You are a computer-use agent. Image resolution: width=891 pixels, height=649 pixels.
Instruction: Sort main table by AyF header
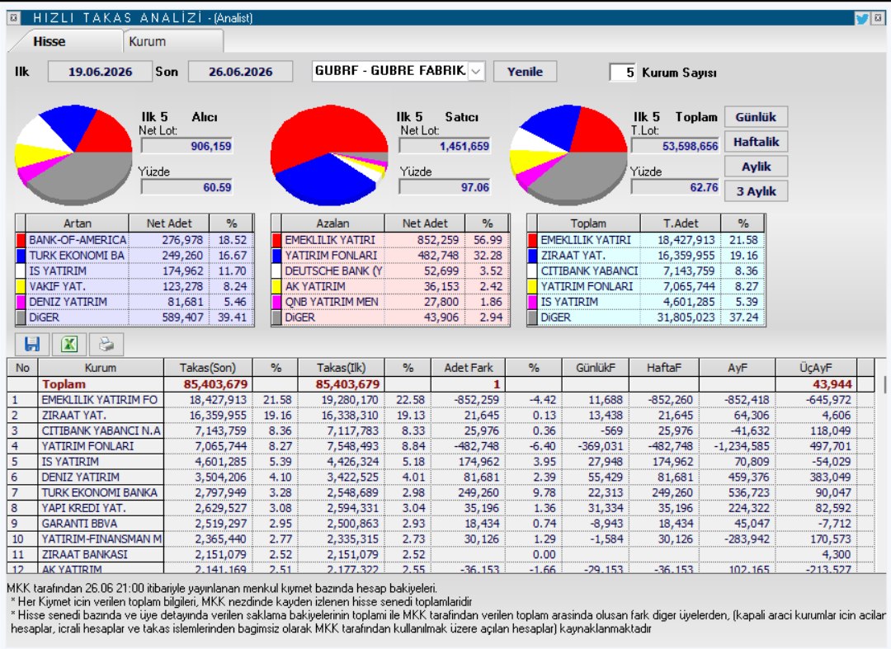click(x=737, y=367)
